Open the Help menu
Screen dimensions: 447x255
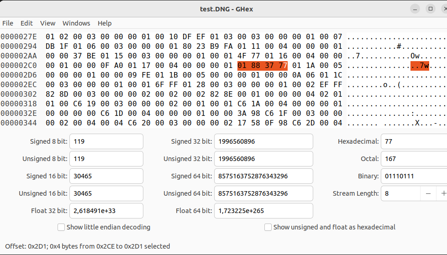point(105,23)
